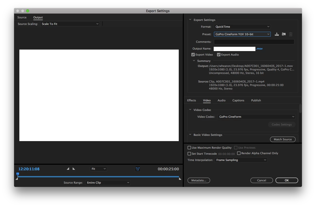Select the Output tab
The height and width of the screenshot is (207, 316).
(x=38, y=17)
